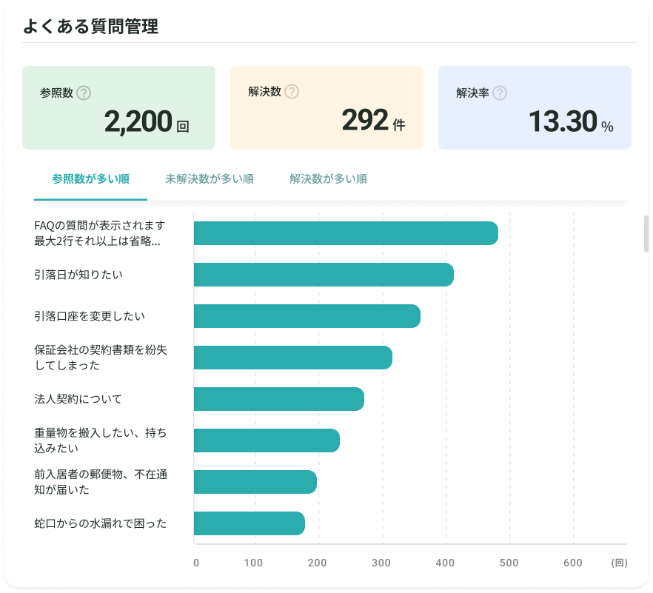Viewport: 653px width, 593px height.
Task: Click help icon beside 解決数
Action: click(292, 91)
